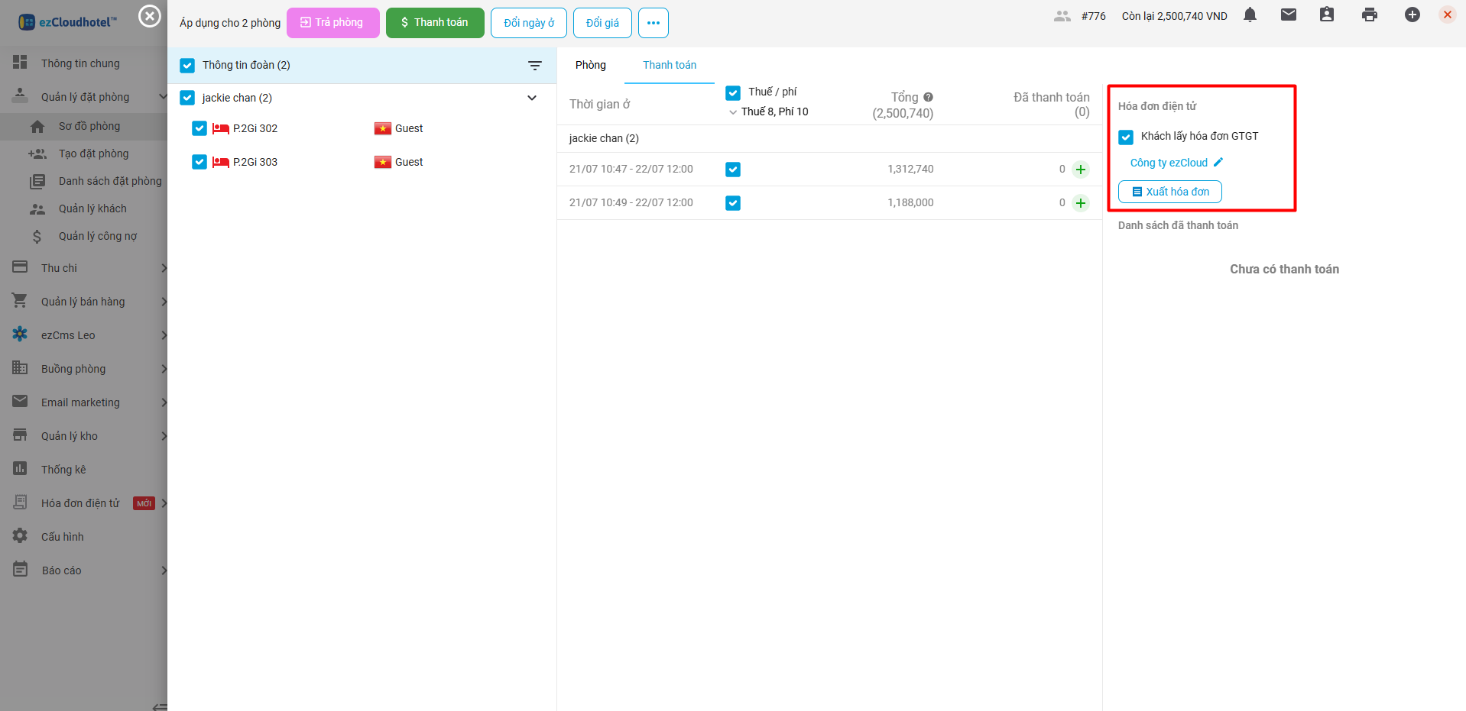Click the notification bell icon
1466x711 pixels.
coord(1250,15)
